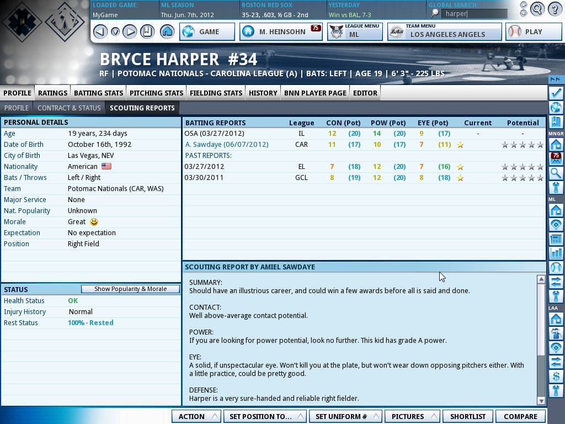The width and height of the screenshot is (565, 424).
Task: Click the globe icon in right sidebar
Action: pos(556,108)
